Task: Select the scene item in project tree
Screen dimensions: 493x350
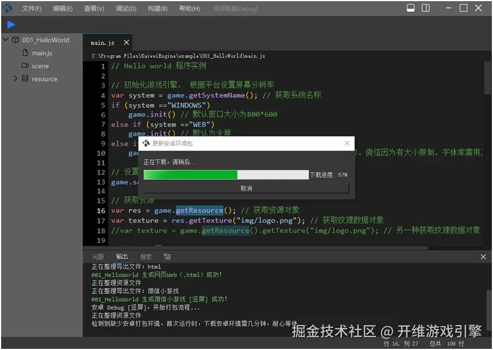Action: pos(40,66)
